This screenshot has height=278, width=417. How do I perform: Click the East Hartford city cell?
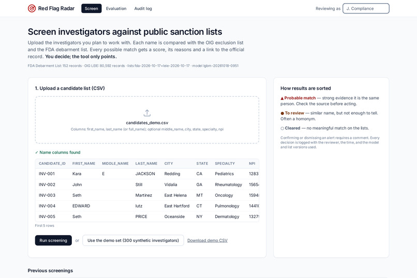(177, 206)
